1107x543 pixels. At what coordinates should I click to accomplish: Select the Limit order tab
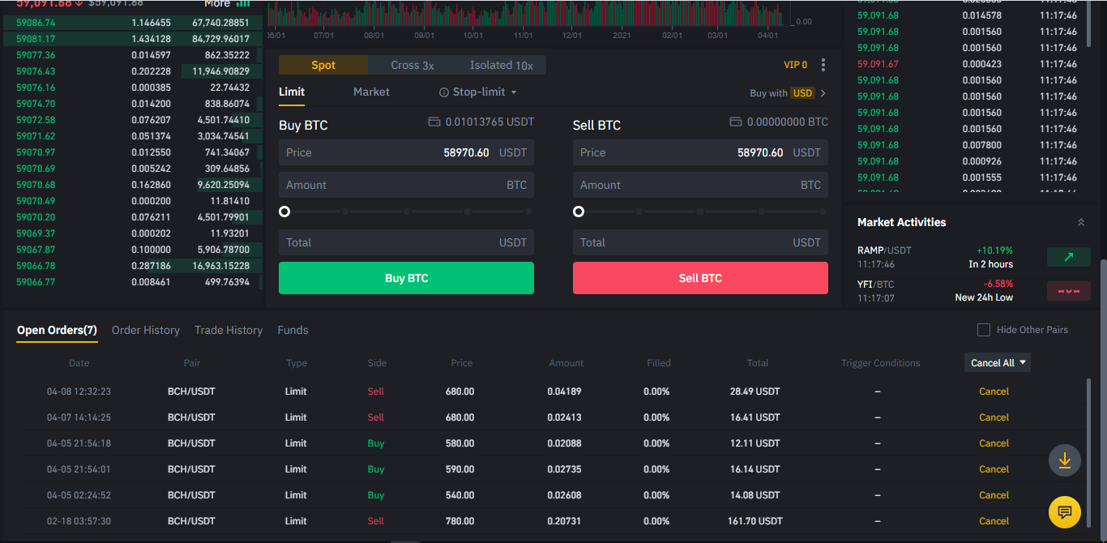pos(292,92)
